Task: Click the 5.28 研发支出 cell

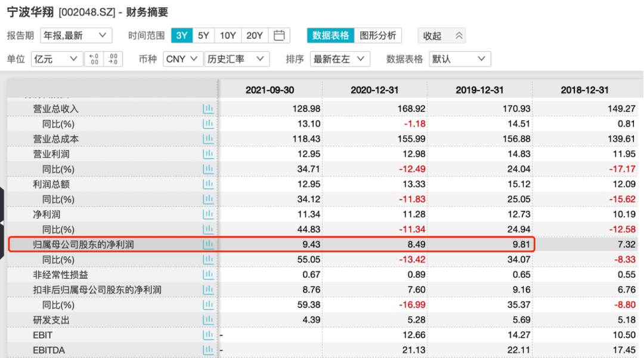Action: (x=416, y=320)
